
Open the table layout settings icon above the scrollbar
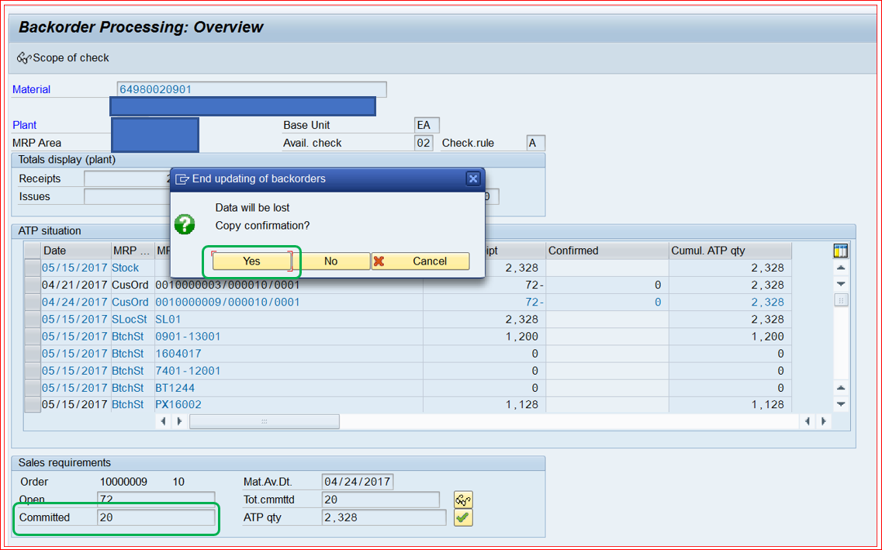point(840,250)
